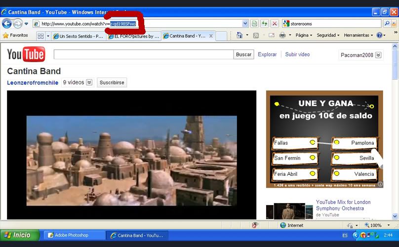Open the Seguridad menu
This screenshot has width=399, height=247.
coord(328,35)
